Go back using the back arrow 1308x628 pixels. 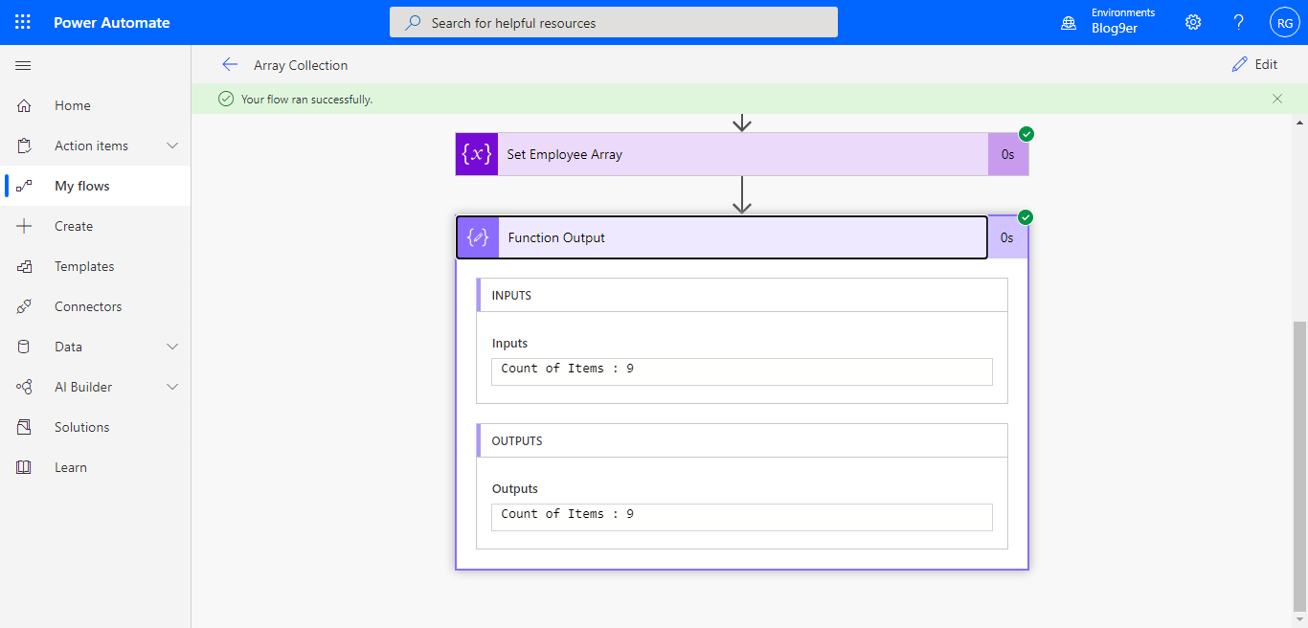point(230,64)
